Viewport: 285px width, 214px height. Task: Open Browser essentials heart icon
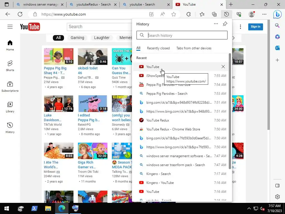239,14
